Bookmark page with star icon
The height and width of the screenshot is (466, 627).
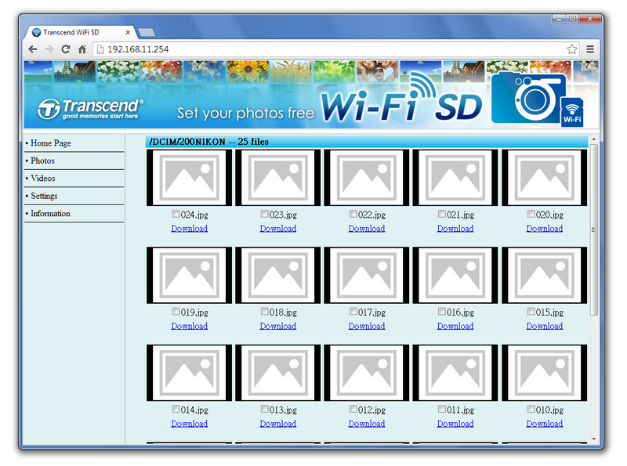pos(572,49)
